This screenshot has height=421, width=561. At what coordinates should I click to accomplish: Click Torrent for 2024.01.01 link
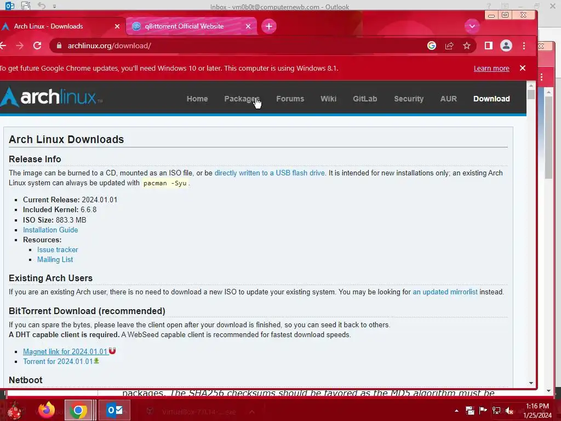(x=58, y=362)
